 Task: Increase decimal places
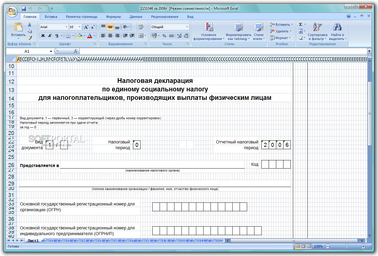pos(179,36)
